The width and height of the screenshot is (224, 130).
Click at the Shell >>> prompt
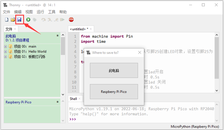(x=73, y=119)
